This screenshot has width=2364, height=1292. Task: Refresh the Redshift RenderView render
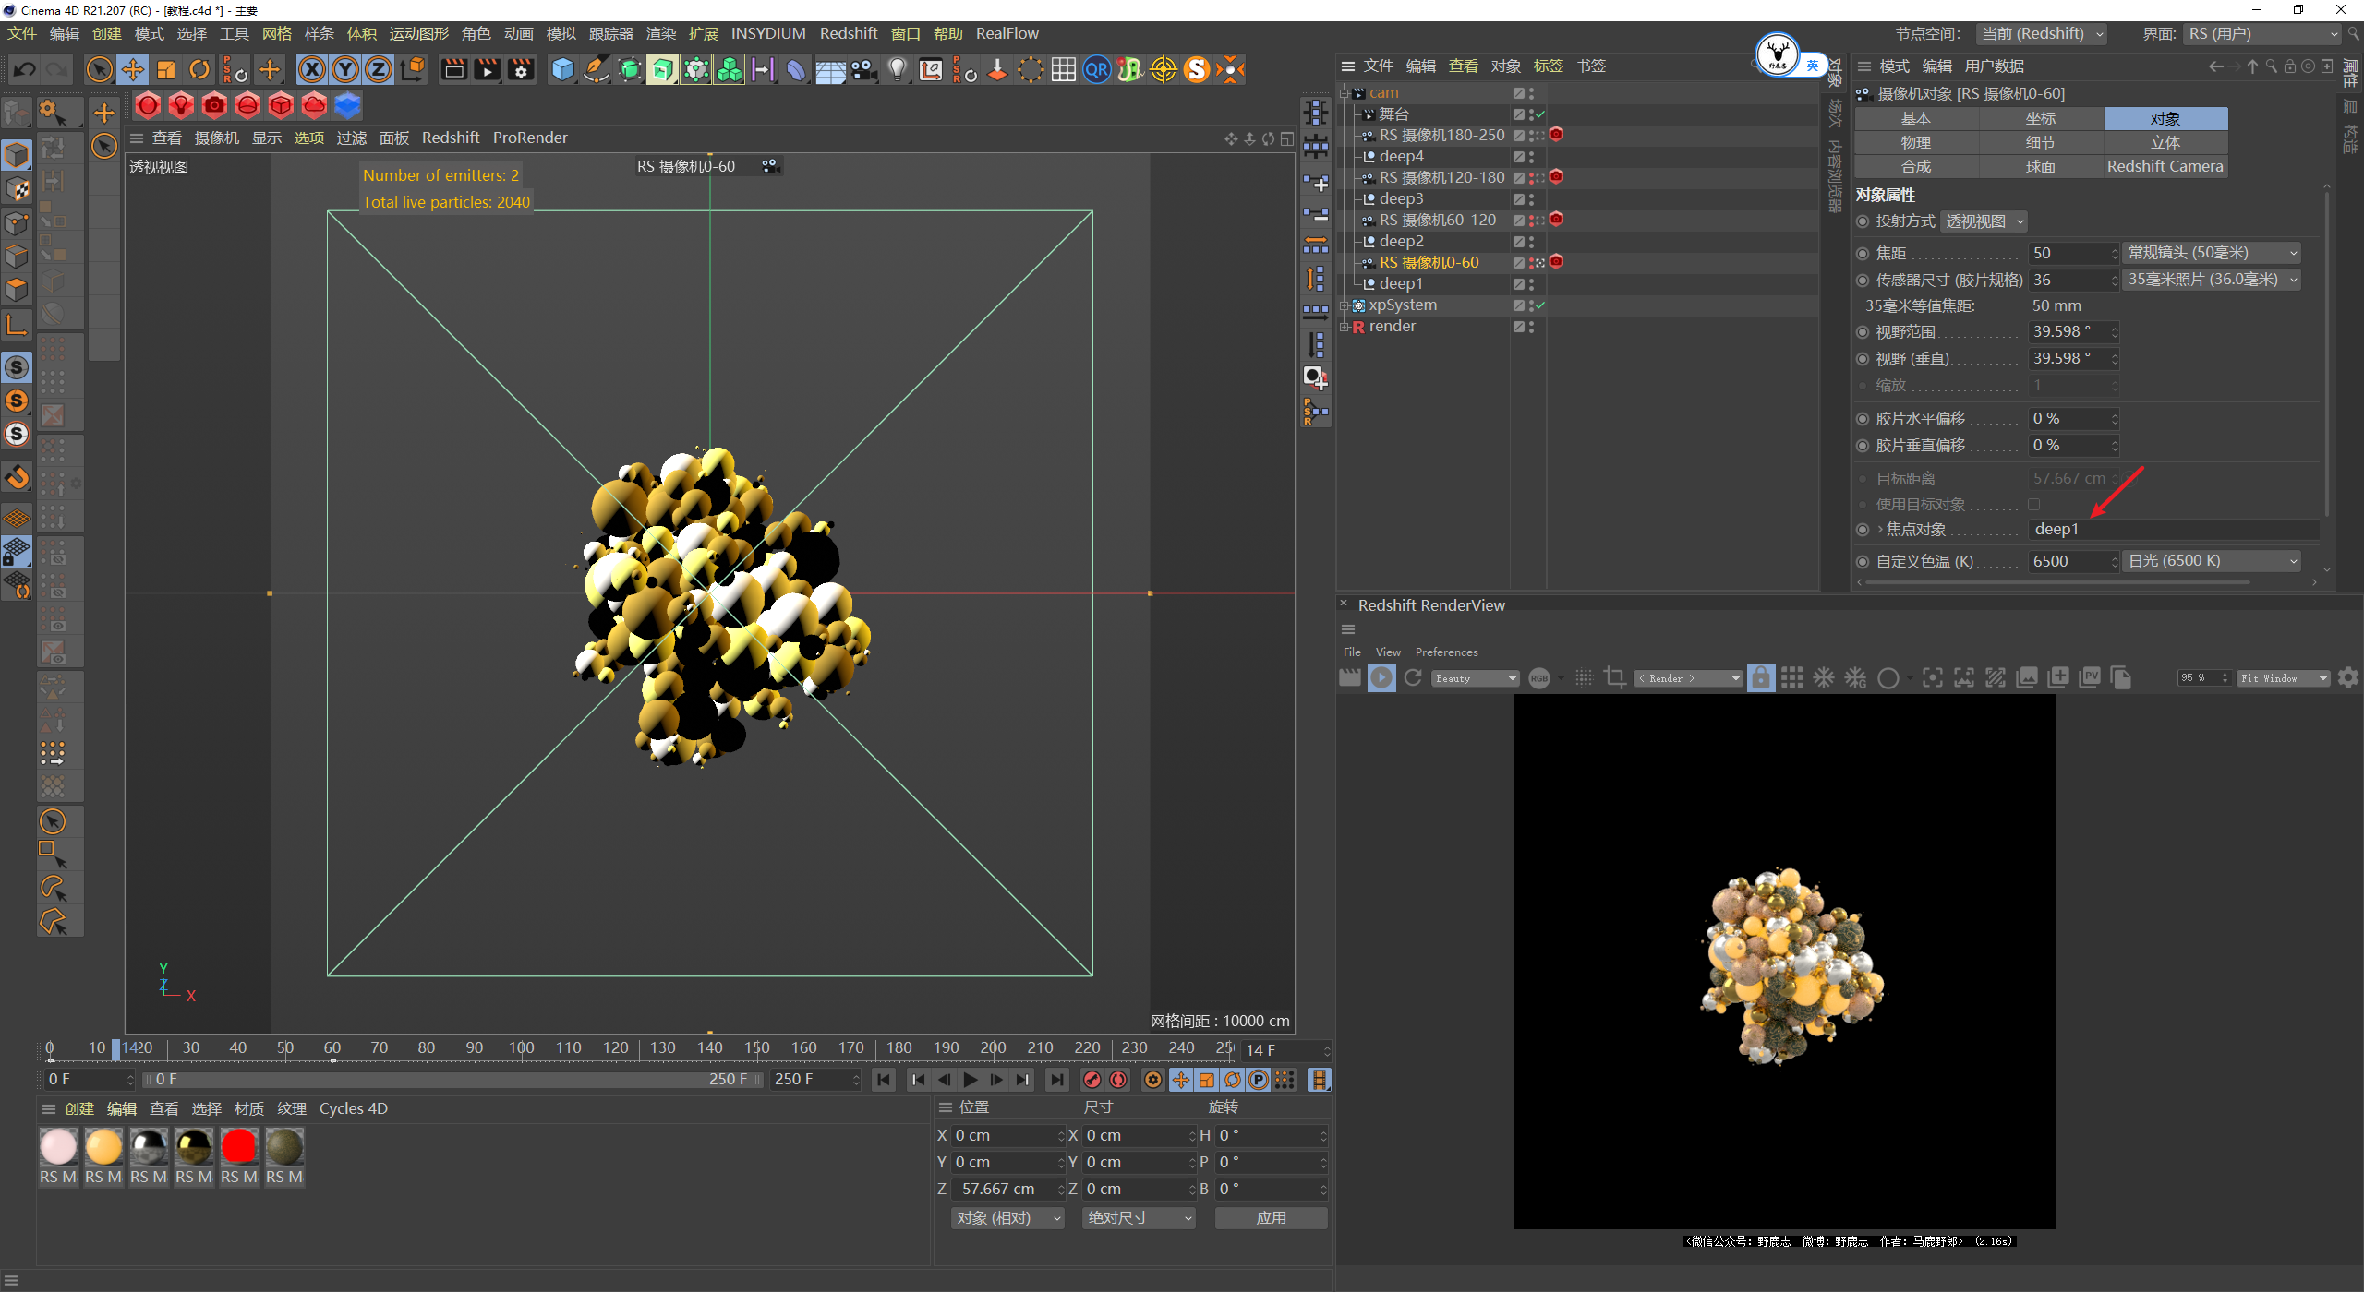pyautogui.click(x=1413, y=678)
